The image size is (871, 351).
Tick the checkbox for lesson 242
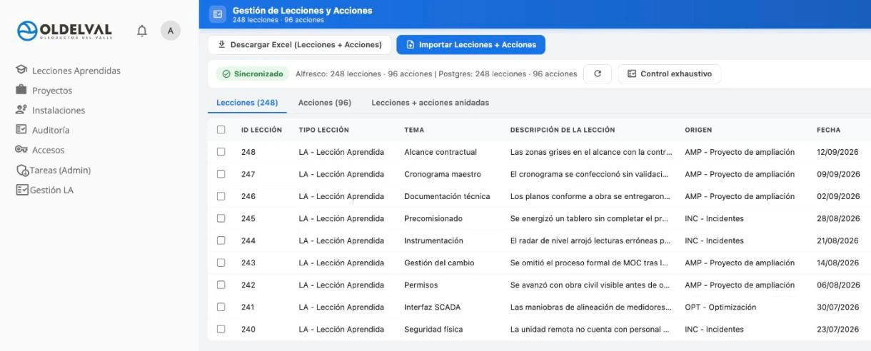coord(221,285)
